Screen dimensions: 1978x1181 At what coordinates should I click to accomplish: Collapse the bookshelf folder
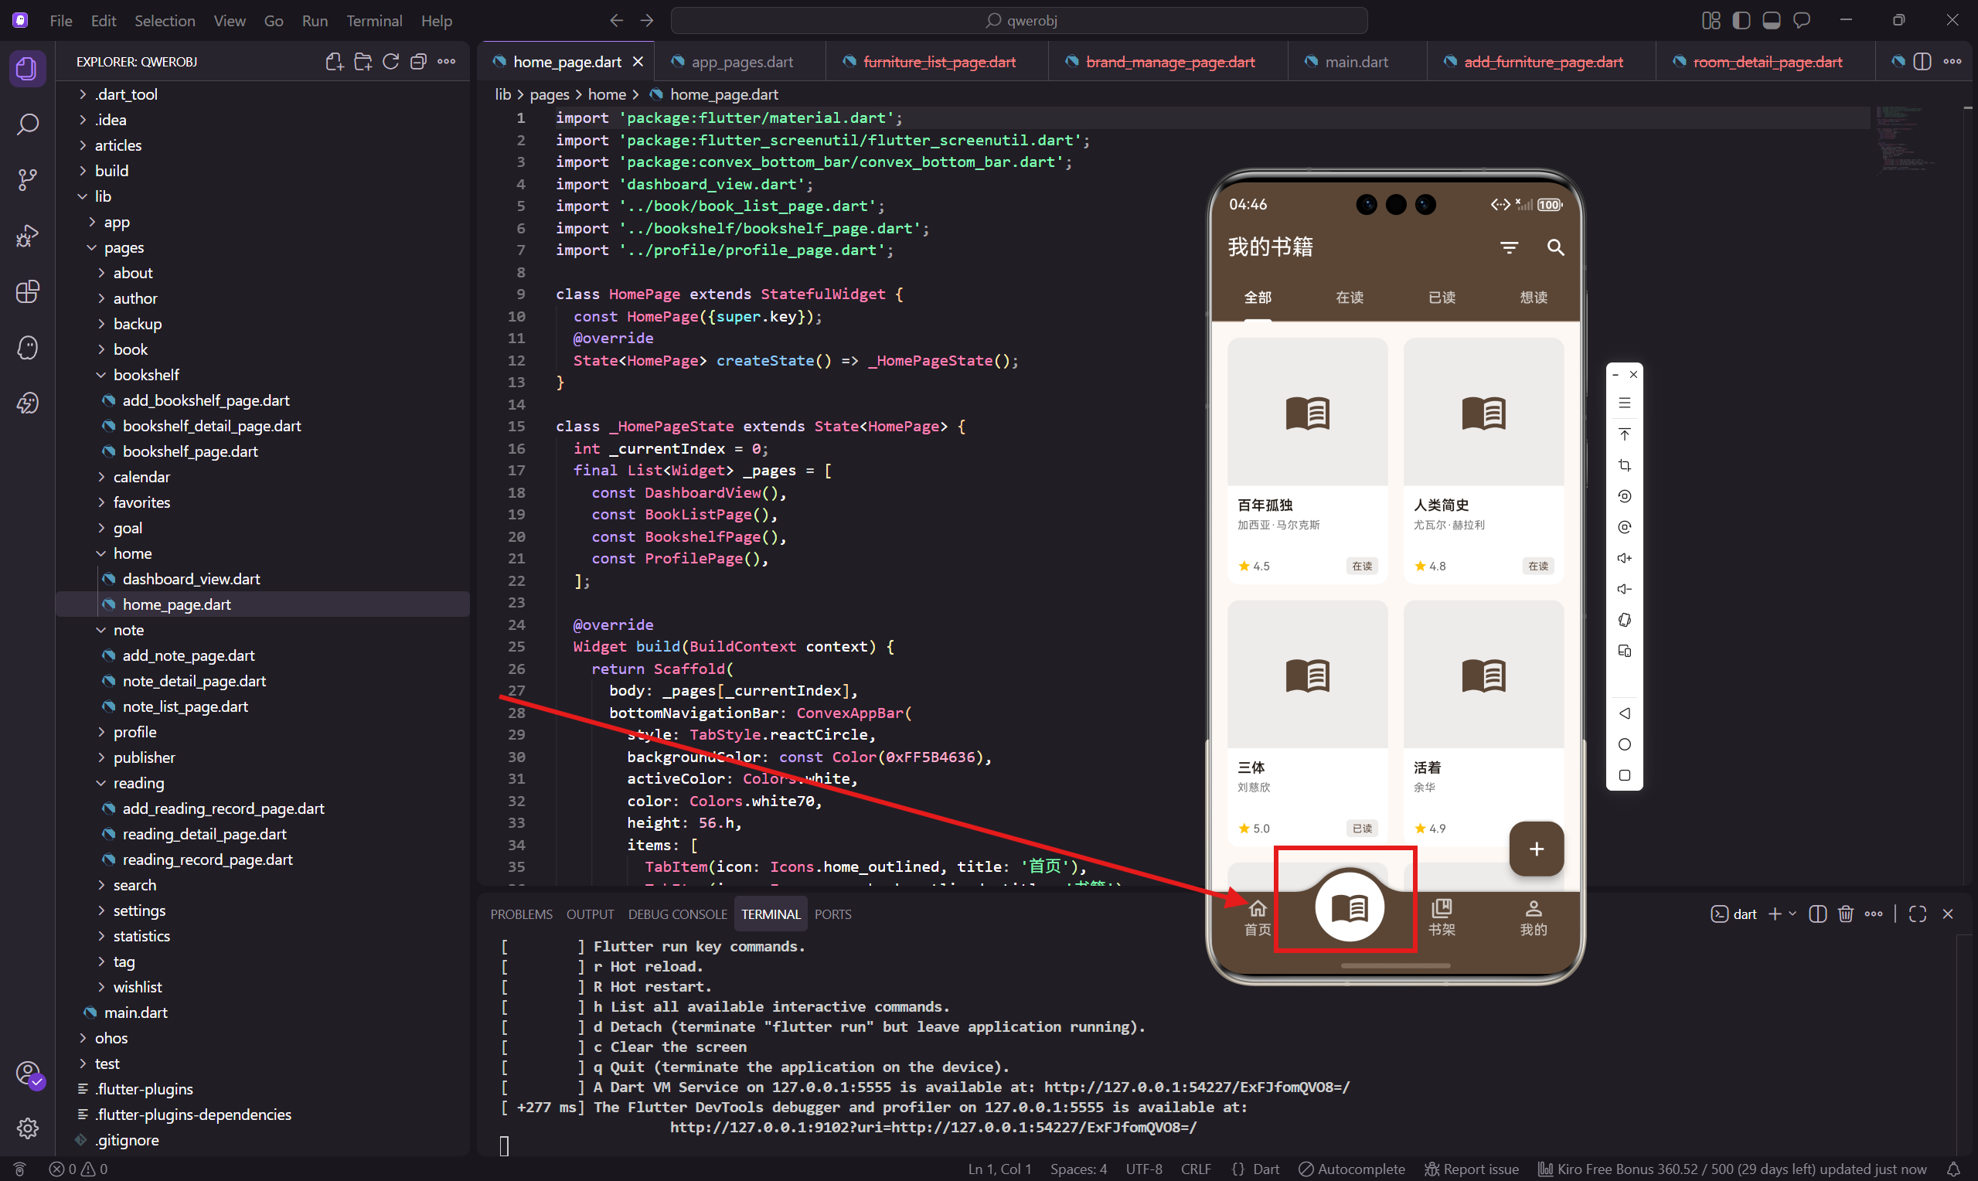click(145, 375)
